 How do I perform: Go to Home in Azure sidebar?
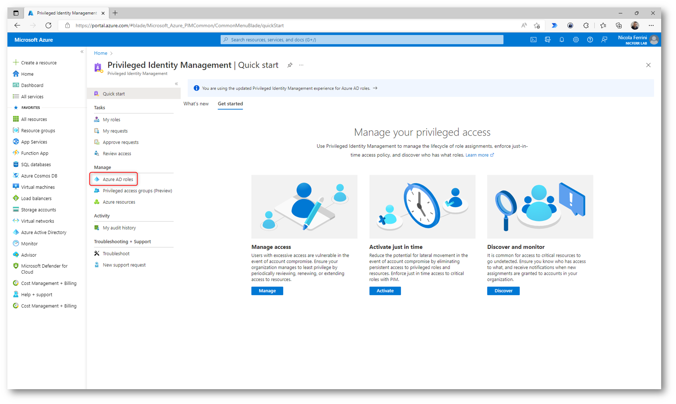(27, 74)
